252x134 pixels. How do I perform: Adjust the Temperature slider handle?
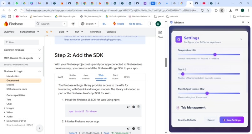pyautogui.click(x=215, y=54)
